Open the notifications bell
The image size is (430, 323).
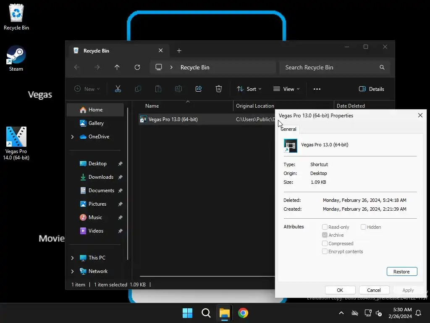point(419,313)
